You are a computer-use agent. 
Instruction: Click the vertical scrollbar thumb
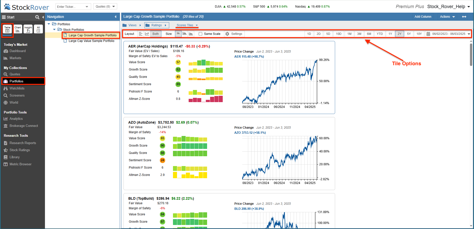coord(471,54)
